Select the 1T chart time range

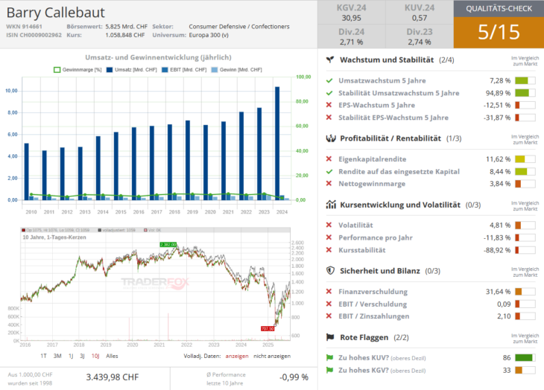tap(44, 356)
